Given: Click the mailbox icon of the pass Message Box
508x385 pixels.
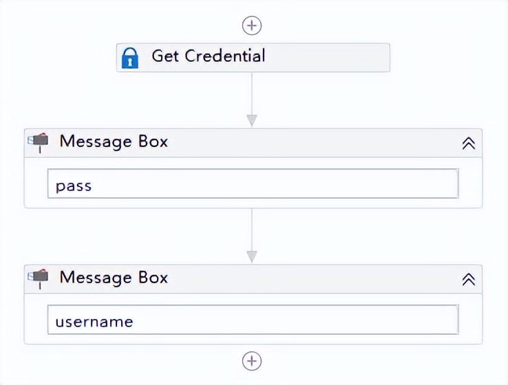Looking at the screenshot, I should point(39,142).
